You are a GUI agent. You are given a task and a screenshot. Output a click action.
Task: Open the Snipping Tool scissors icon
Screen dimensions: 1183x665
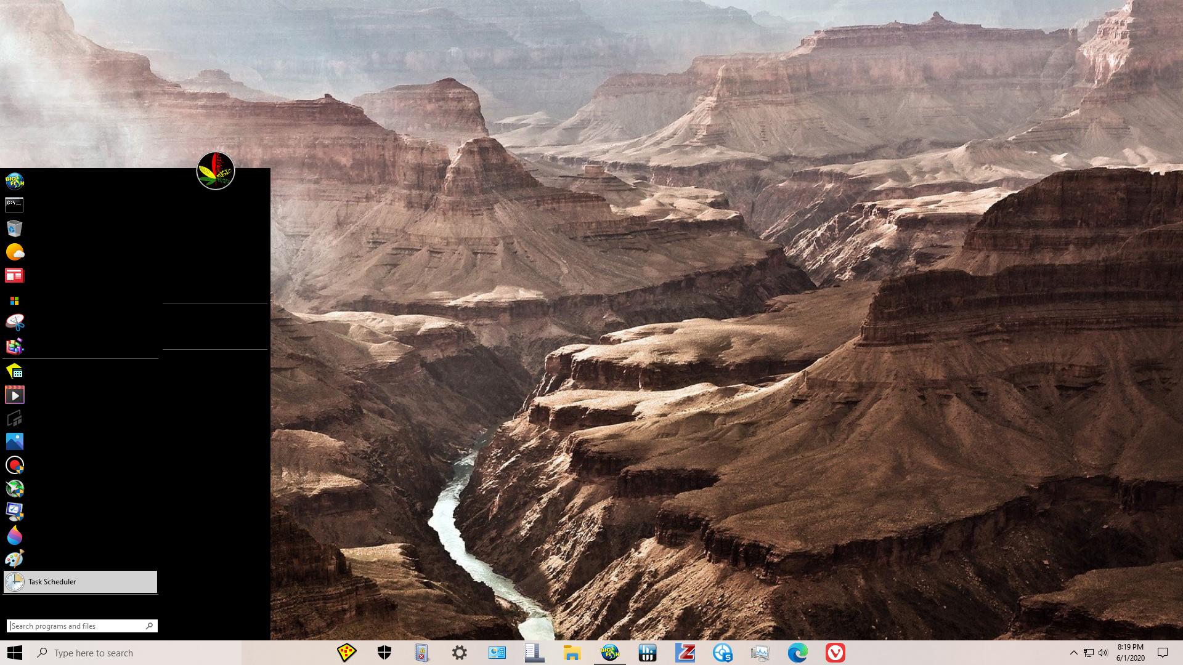coord(14,323)
